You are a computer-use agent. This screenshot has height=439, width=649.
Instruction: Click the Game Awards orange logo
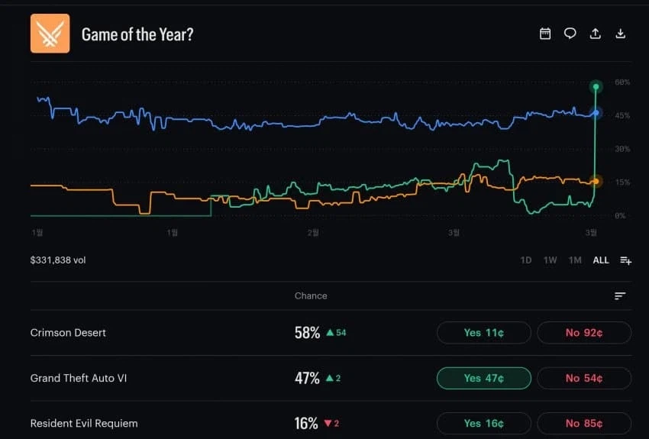50,34
